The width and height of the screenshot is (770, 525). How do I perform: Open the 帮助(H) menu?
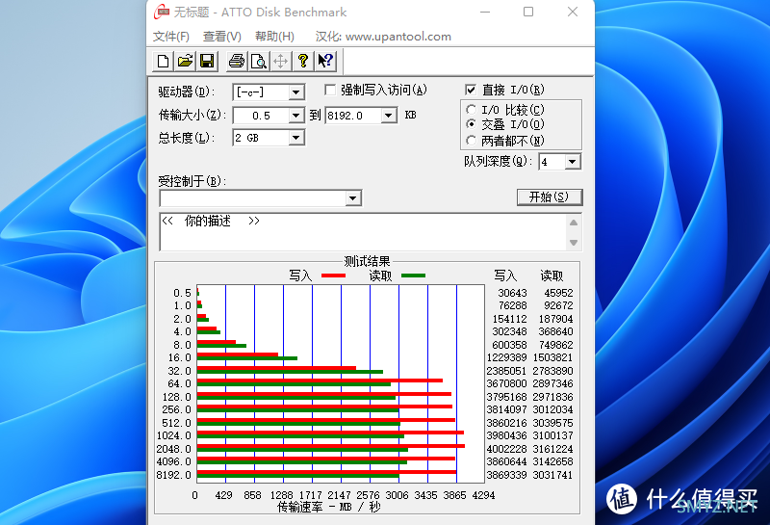(x=274, y=37)
